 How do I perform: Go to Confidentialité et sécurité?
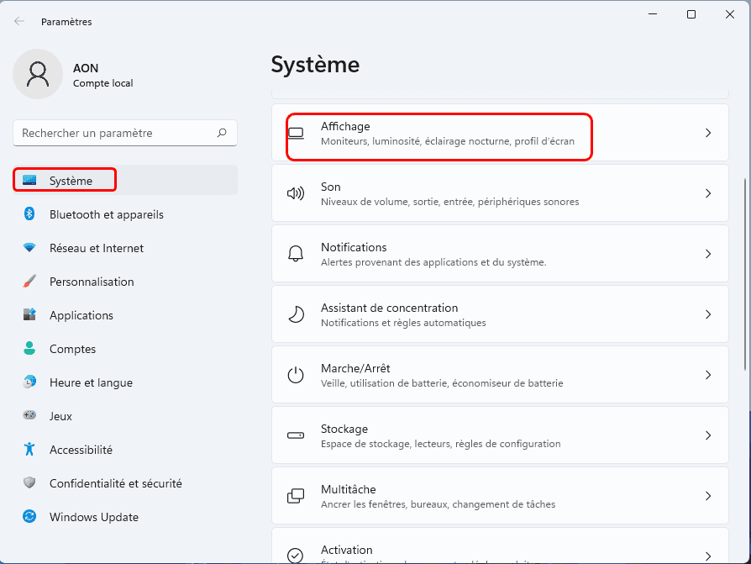115,483
